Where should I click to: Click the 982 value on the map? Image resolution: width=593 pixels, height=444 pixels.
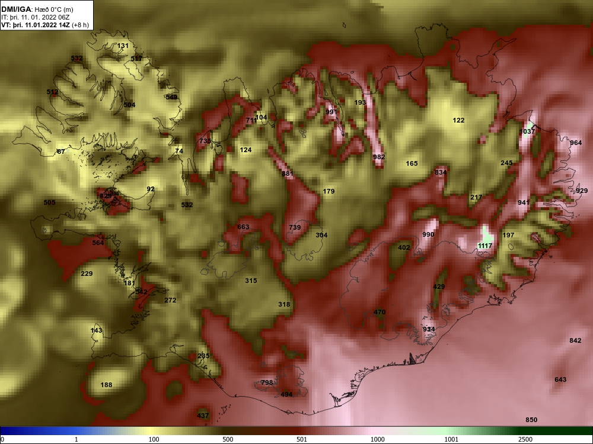(379, 157)
